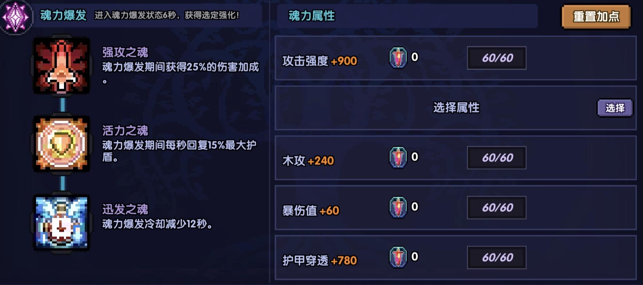The height and width of the screenshot is (285, 643).
Task: Click the 魂力爆发 title label
Action: coord(63,15)
